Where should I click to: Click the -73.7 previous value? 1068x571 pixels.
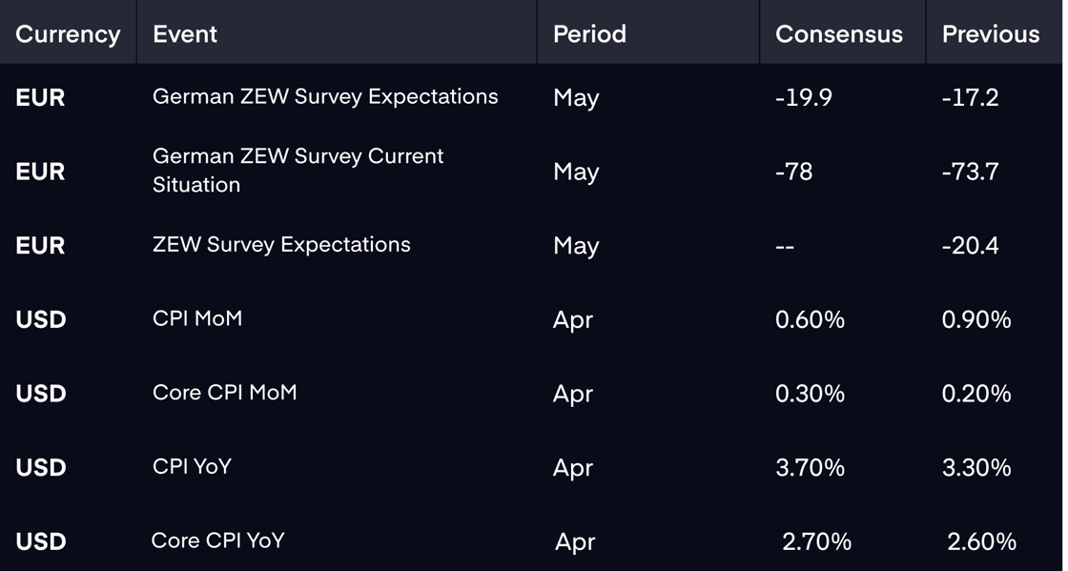click(970, 172)
